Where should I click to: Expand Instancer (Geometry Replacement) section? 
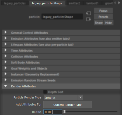pyautogui.click(x=61, y=74)
